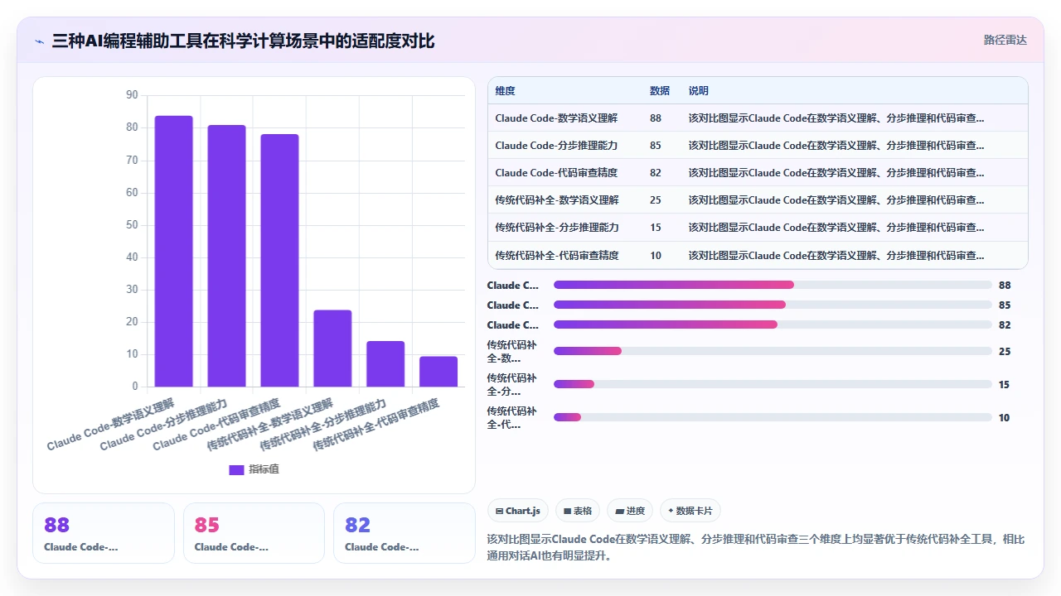The width and height of the screenshot is (1061, 596).
Task: Select table cell 传统代码补全-代码审查精度
Action: 556,256
